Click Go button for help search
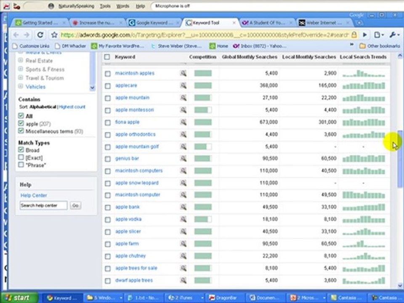 [75, 205]
